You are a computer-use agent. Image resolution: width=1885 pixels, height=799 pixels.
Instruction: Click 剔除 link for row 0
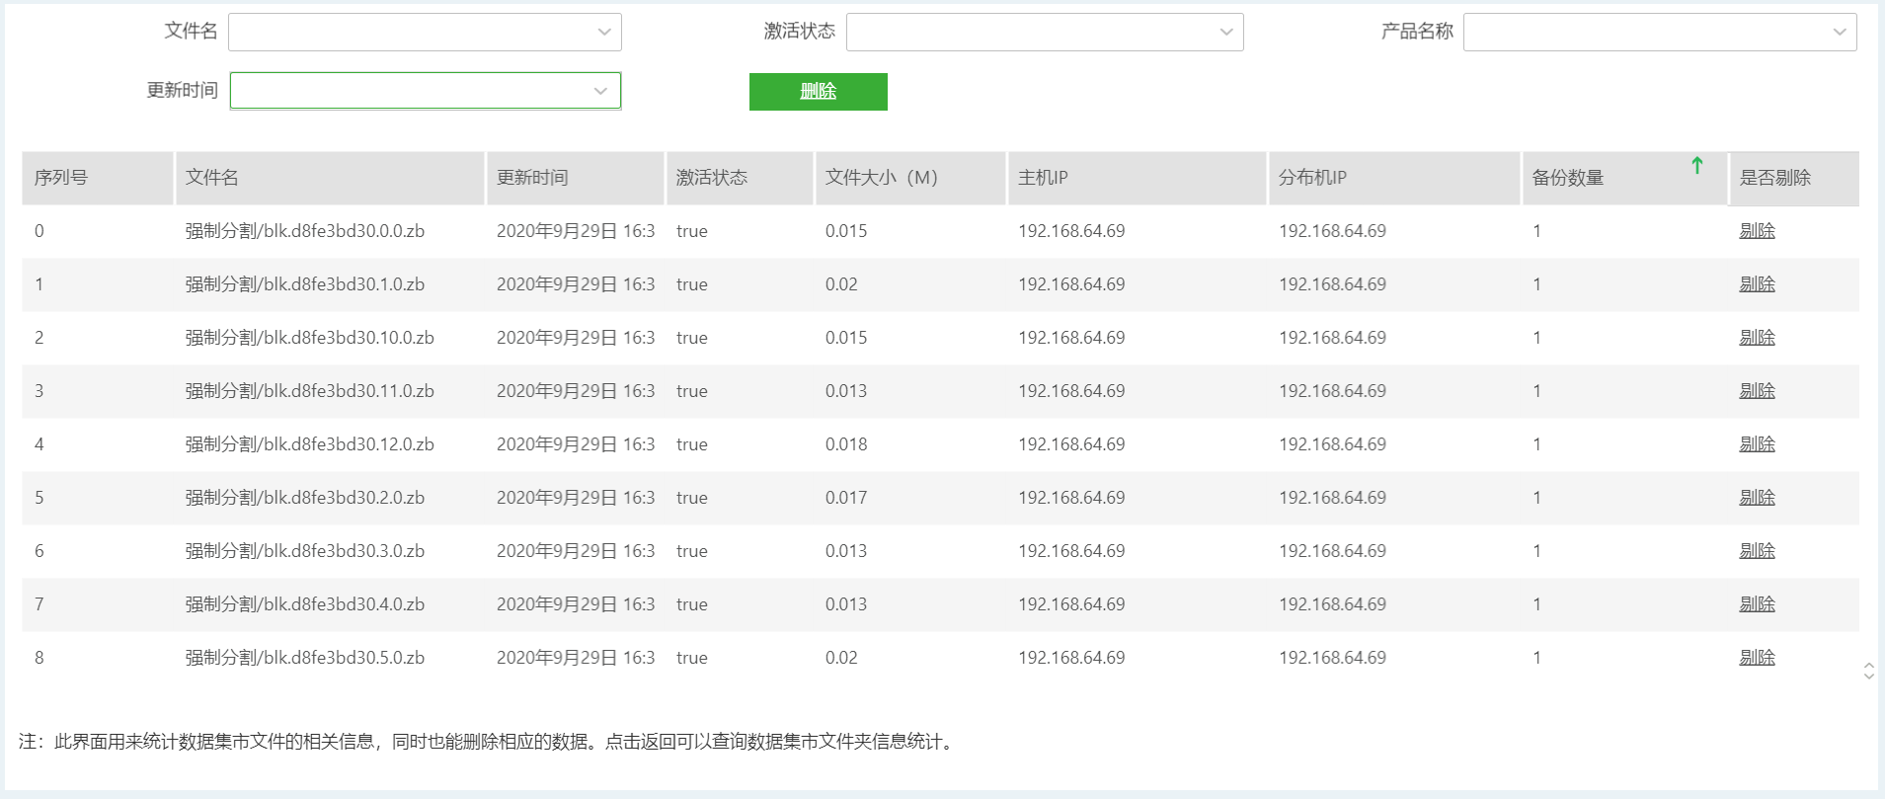coord(1757,231)
